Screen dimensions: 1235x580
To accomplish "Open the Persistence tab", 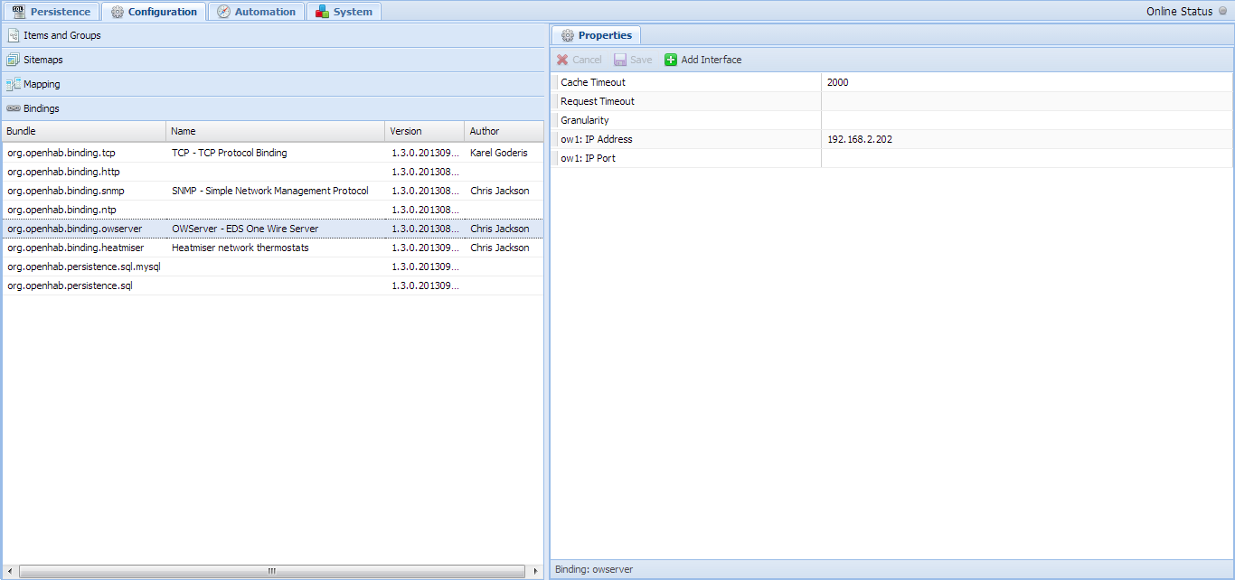I will [51, 12].
